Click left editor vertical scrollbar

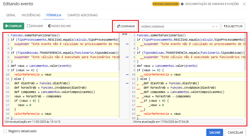coord(119,52)
